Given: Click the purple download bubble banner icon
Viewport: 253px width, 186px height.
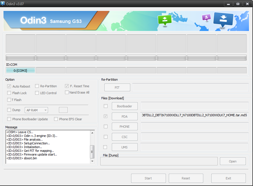Looking at the screenshot, I should pyautogui.click(x=206, y=18).
